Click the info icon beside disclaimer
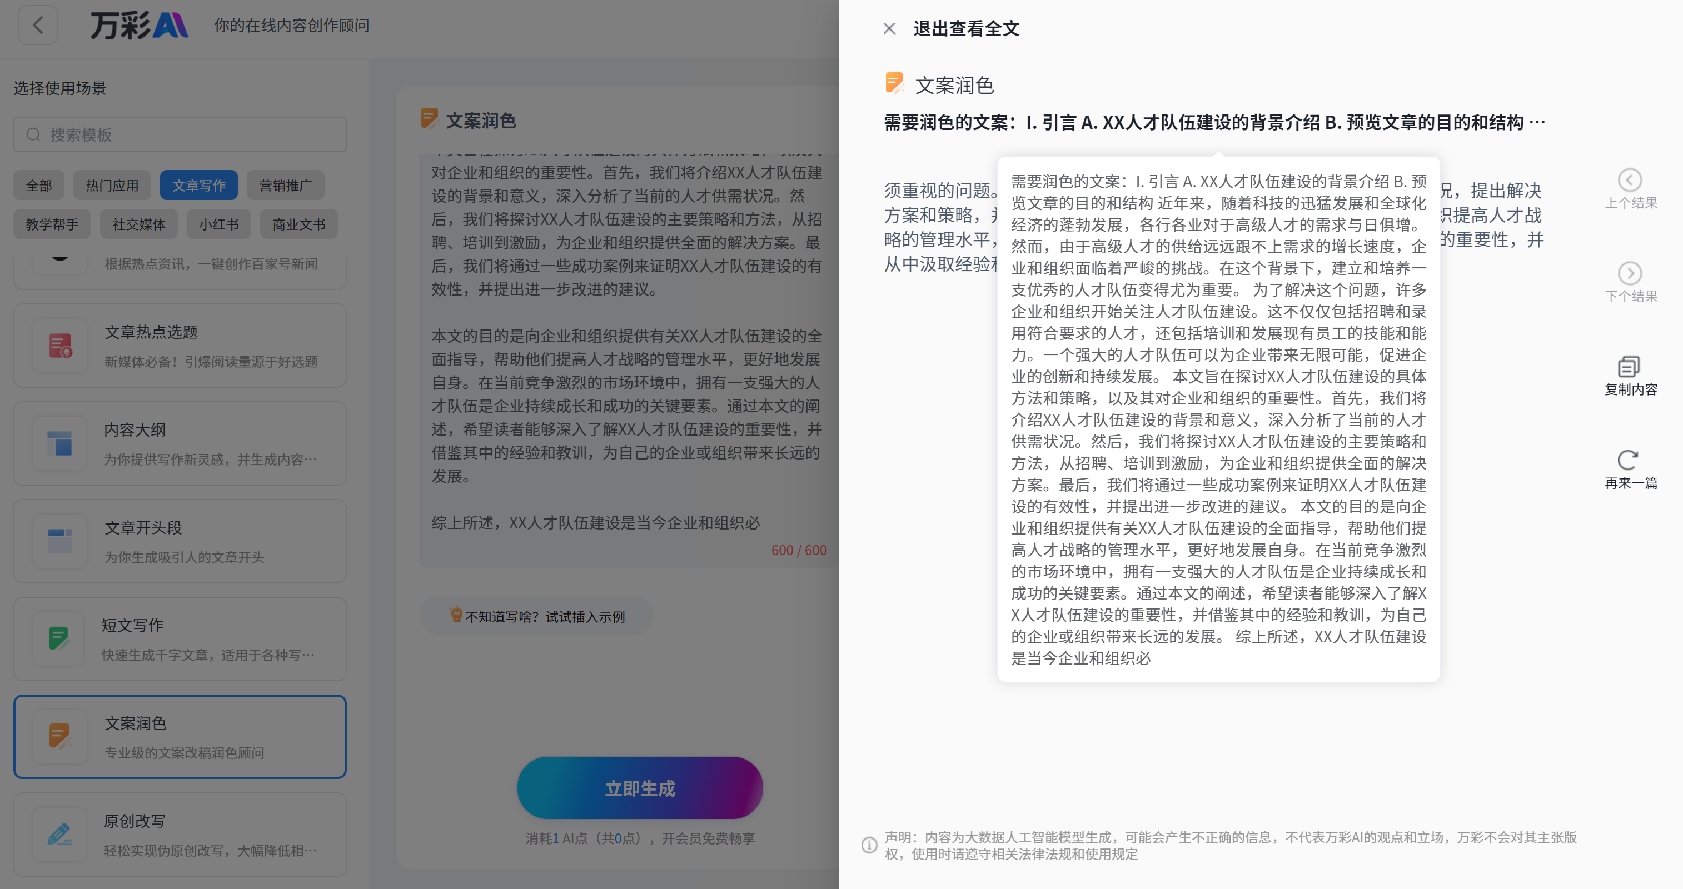 point(869,845)
